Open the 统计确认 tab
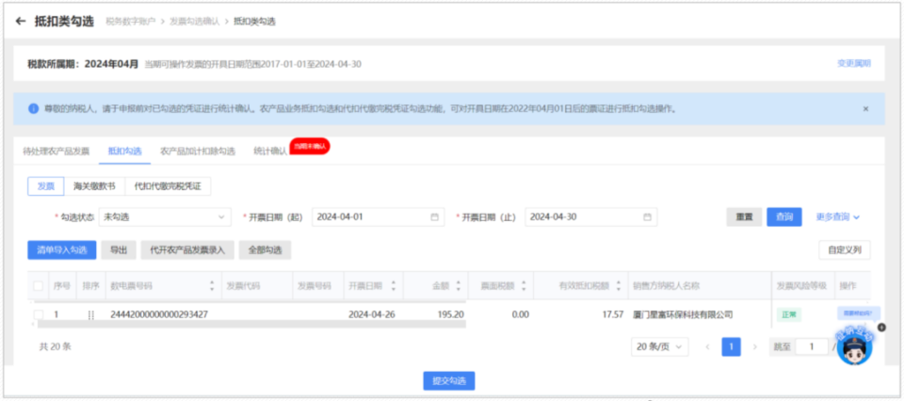Image resolution: width=904 pixels, height=401 pixels. [270, 152]
